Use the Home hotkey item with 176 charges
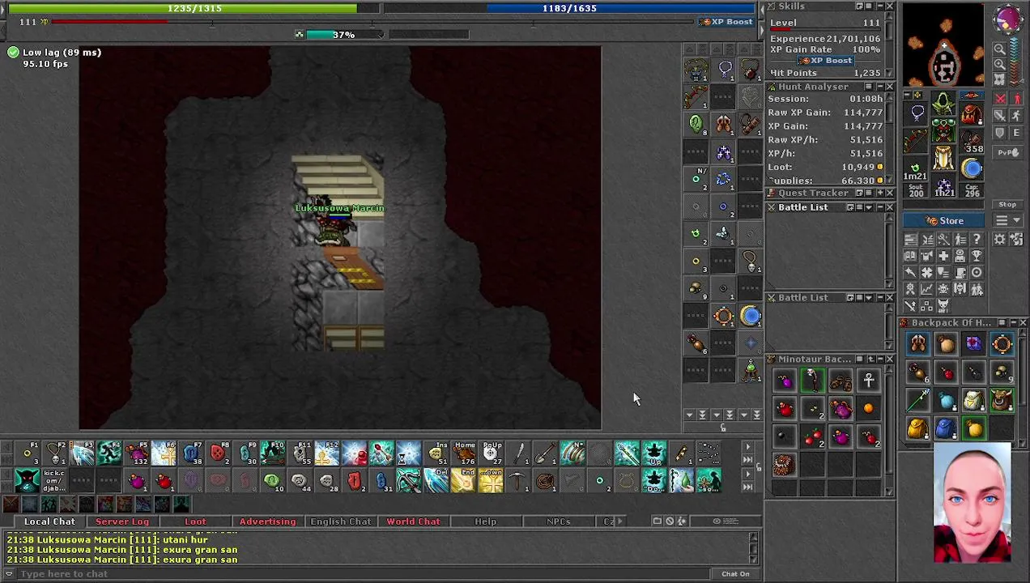 464,453
